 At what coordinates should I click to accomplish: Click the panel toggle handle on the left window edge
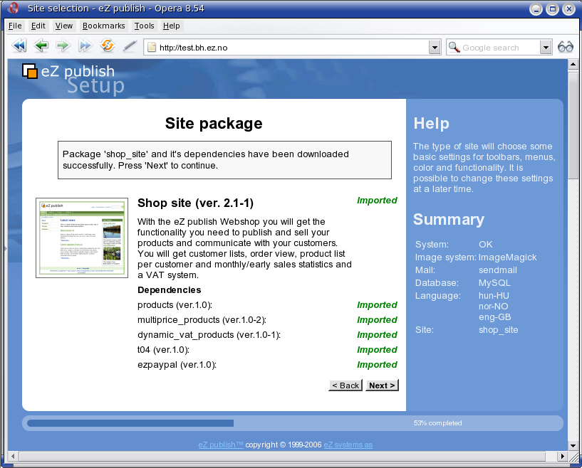pyautogui.click(x=5, y=248)
